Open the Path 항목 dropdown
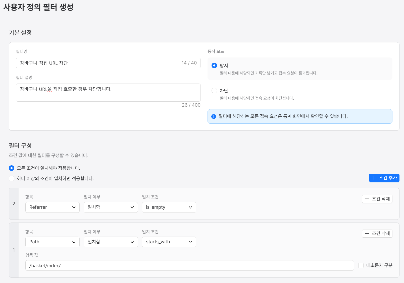404x283 pixels. pyautogui.click(x=52, y=242)
